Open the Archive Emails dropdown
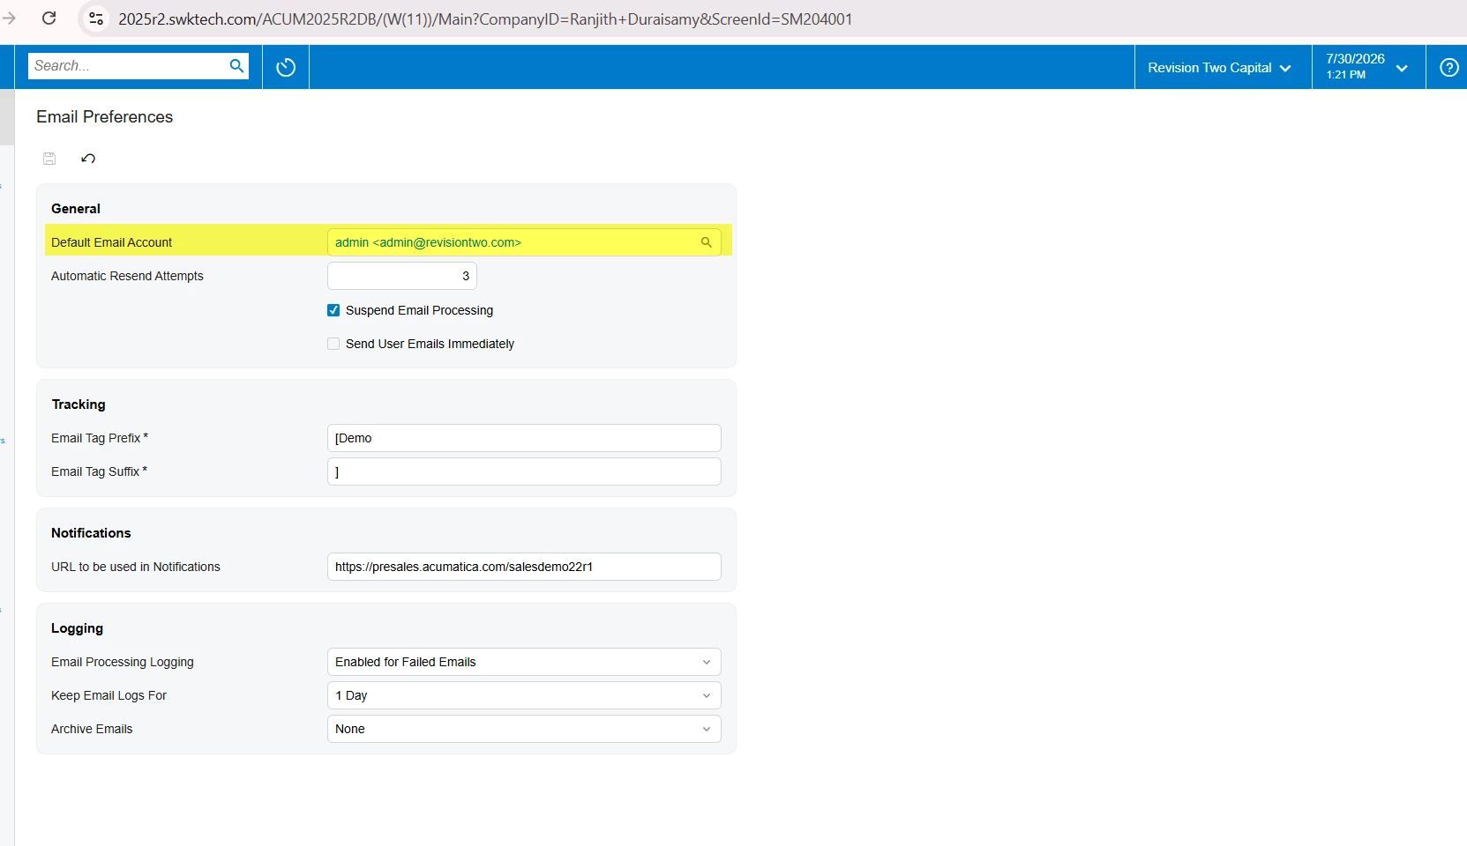Viewport: 1467px width, 846px height. click(524, 729)
